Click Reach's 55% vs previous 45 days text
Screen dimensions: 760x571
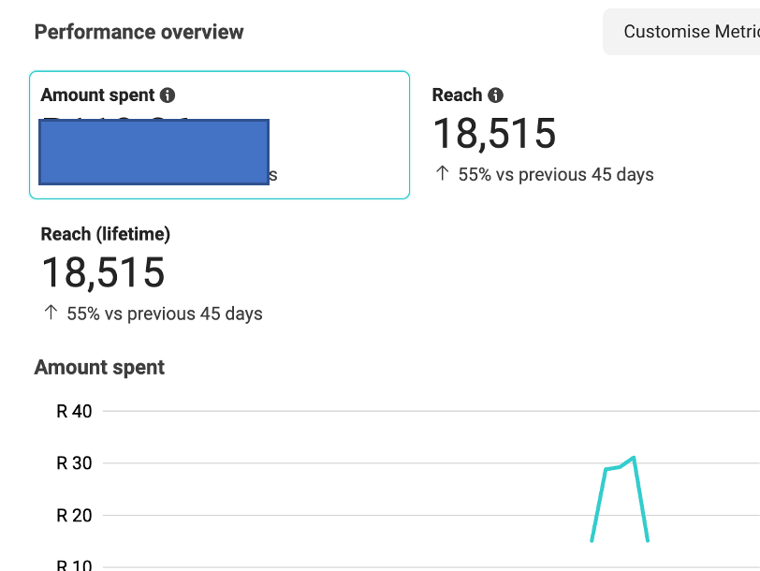pos(556,174)
